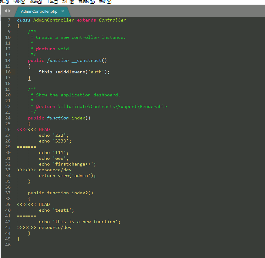Click the '=======' separator on line 41
The height and width of the screenshot is (258, 265).
click(26, 216)
